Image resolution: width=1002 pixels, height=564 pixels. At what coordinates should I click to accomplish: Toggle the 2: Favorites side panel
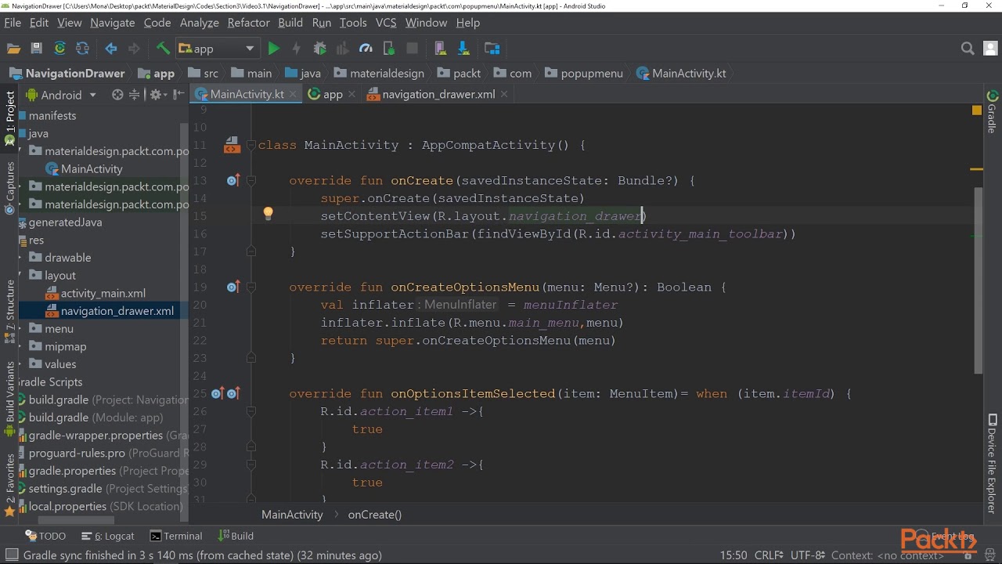10,486
